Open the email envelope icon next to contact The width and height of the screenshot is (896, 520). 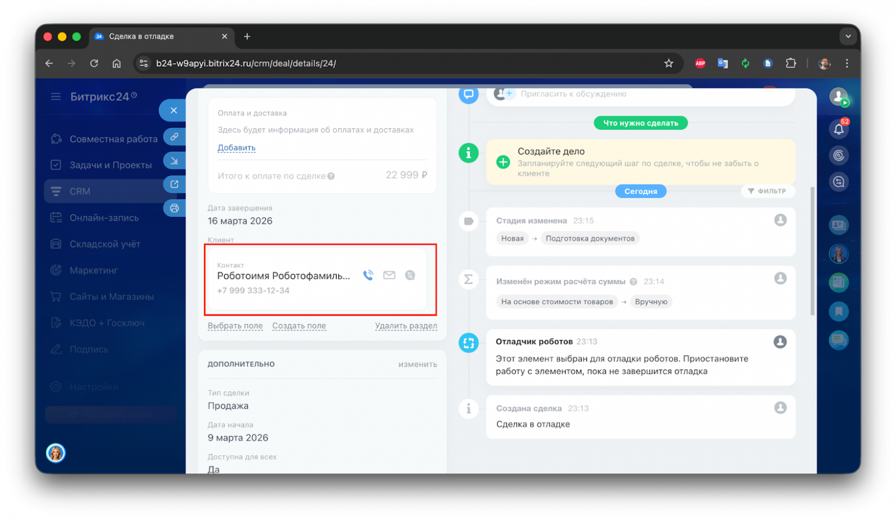click(x=389, y=275)
